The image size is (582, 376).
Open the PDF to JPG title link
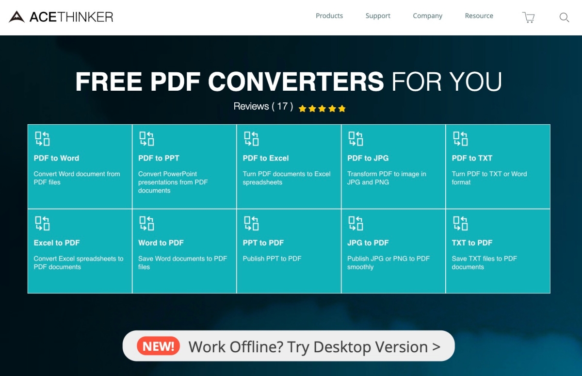point(368,158)
